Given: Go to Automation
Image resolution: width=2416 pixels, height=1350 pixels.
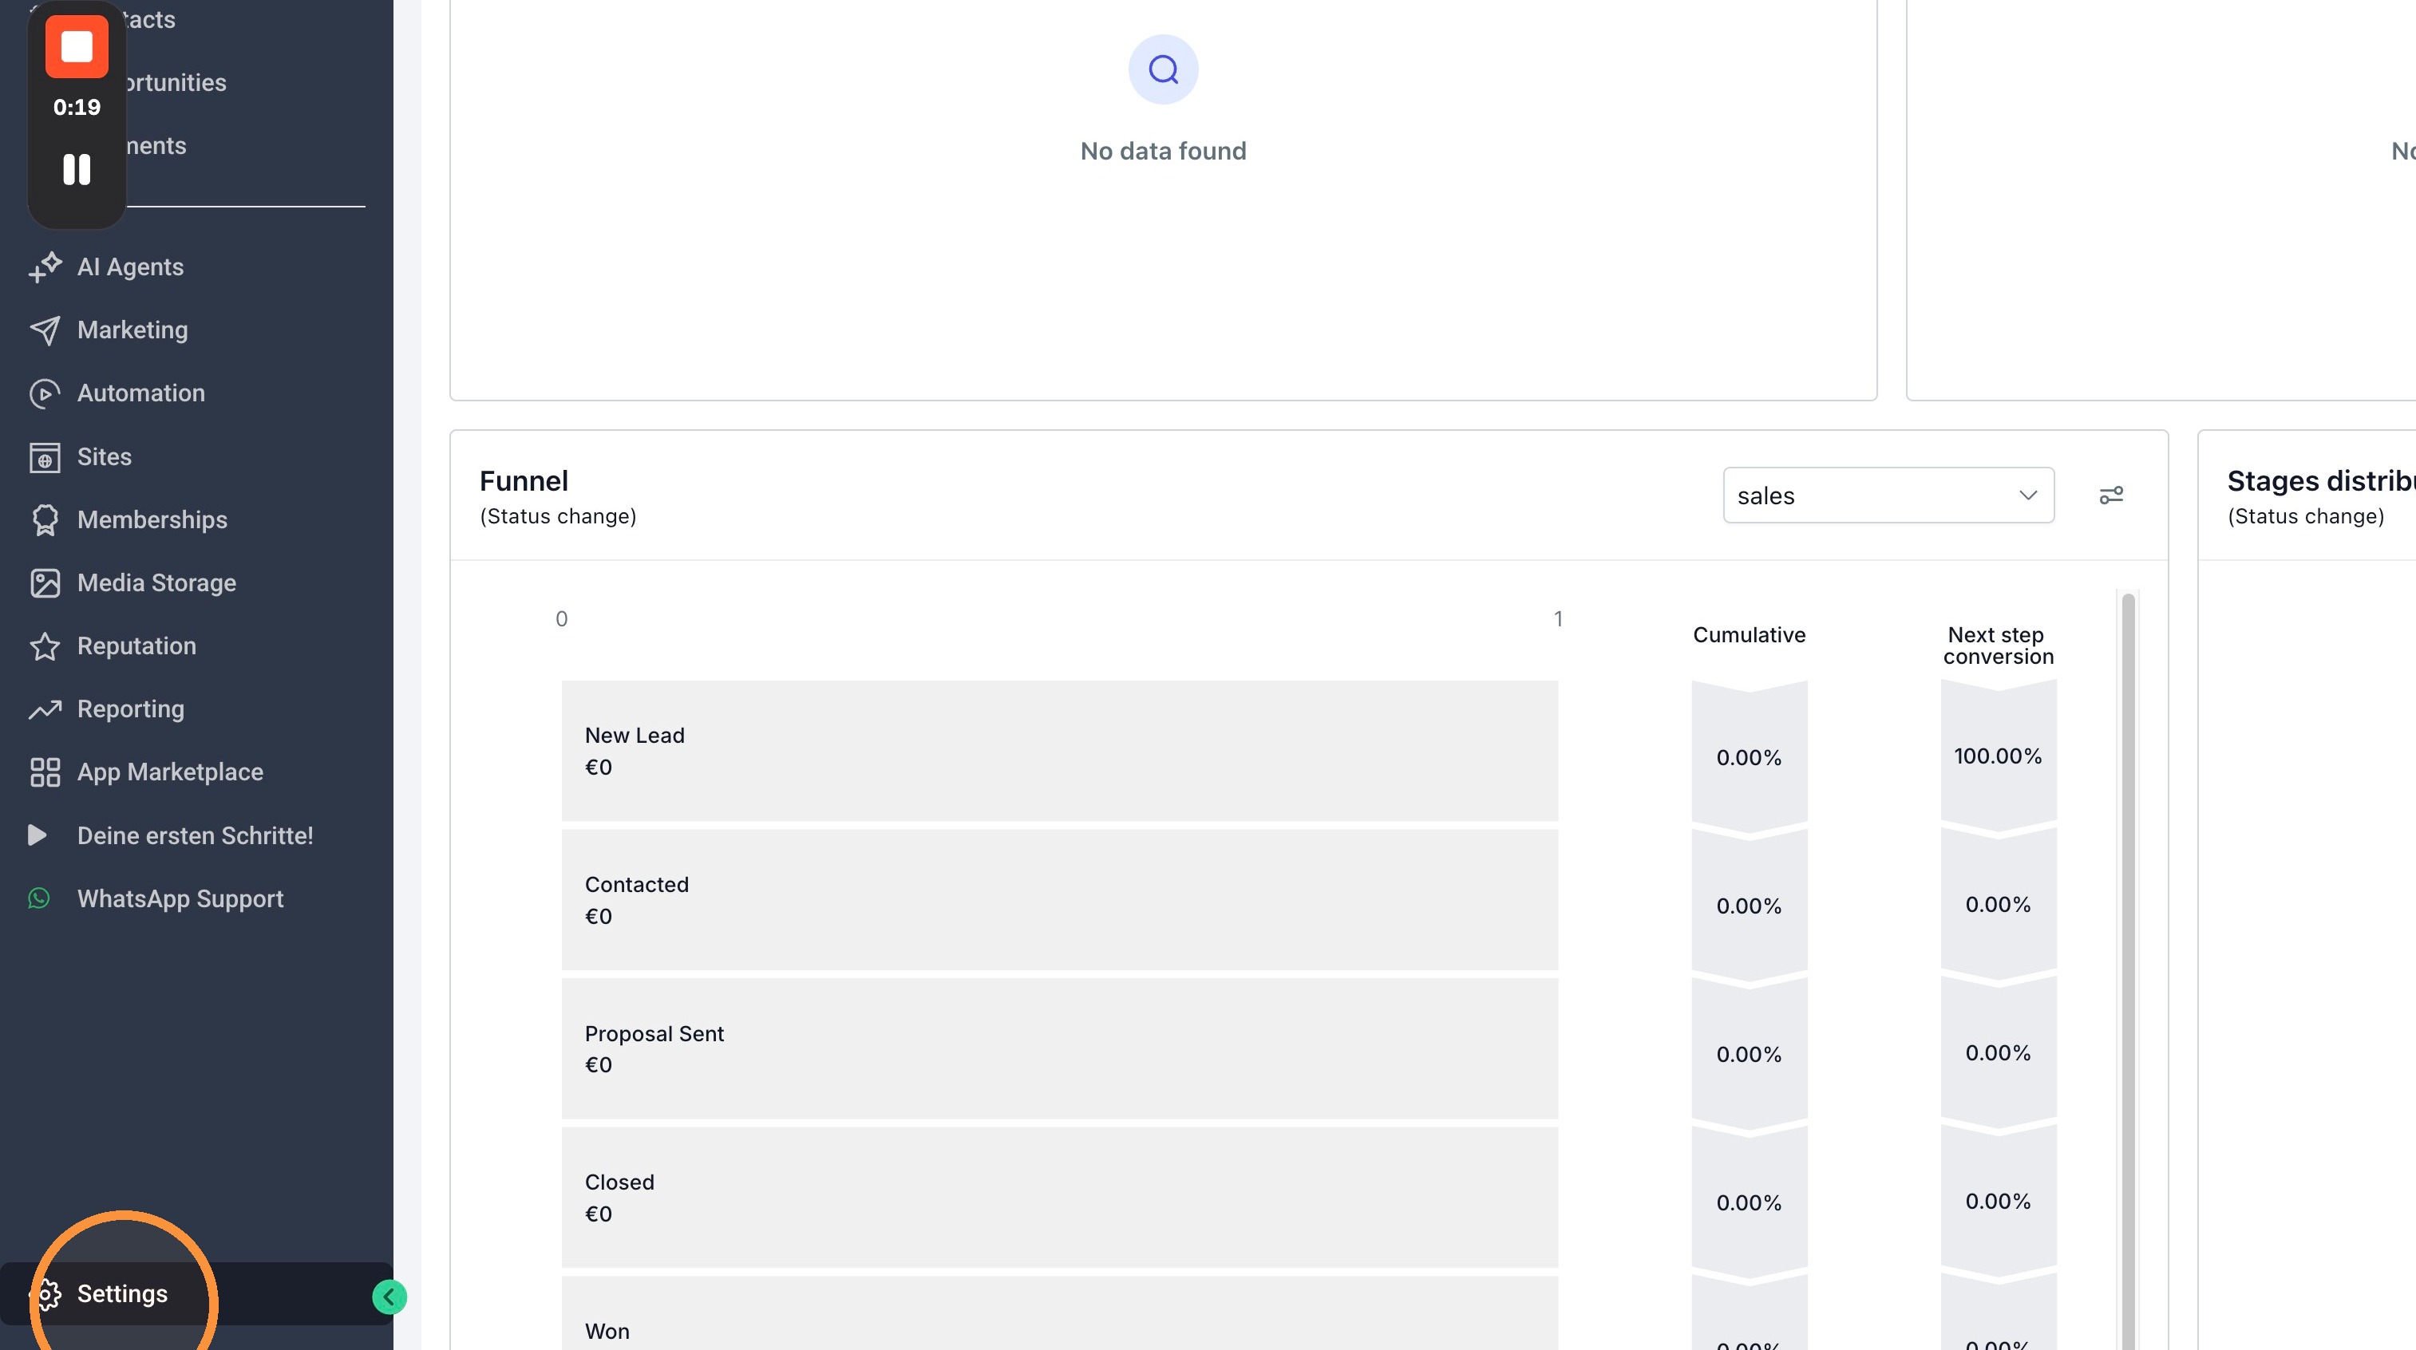Looking at the screenshot, I should click(x=140, y=394).
